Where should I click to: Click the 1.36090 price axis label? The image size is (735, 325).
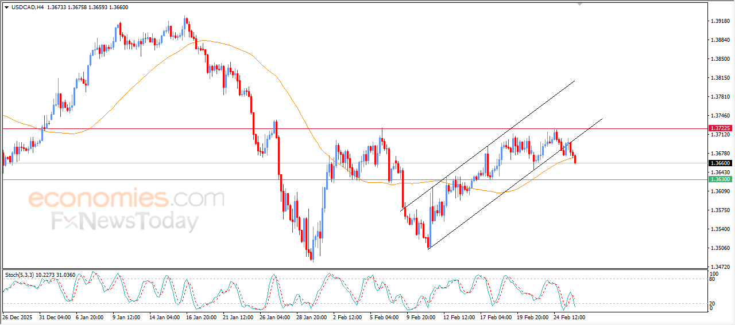point(720,191)
